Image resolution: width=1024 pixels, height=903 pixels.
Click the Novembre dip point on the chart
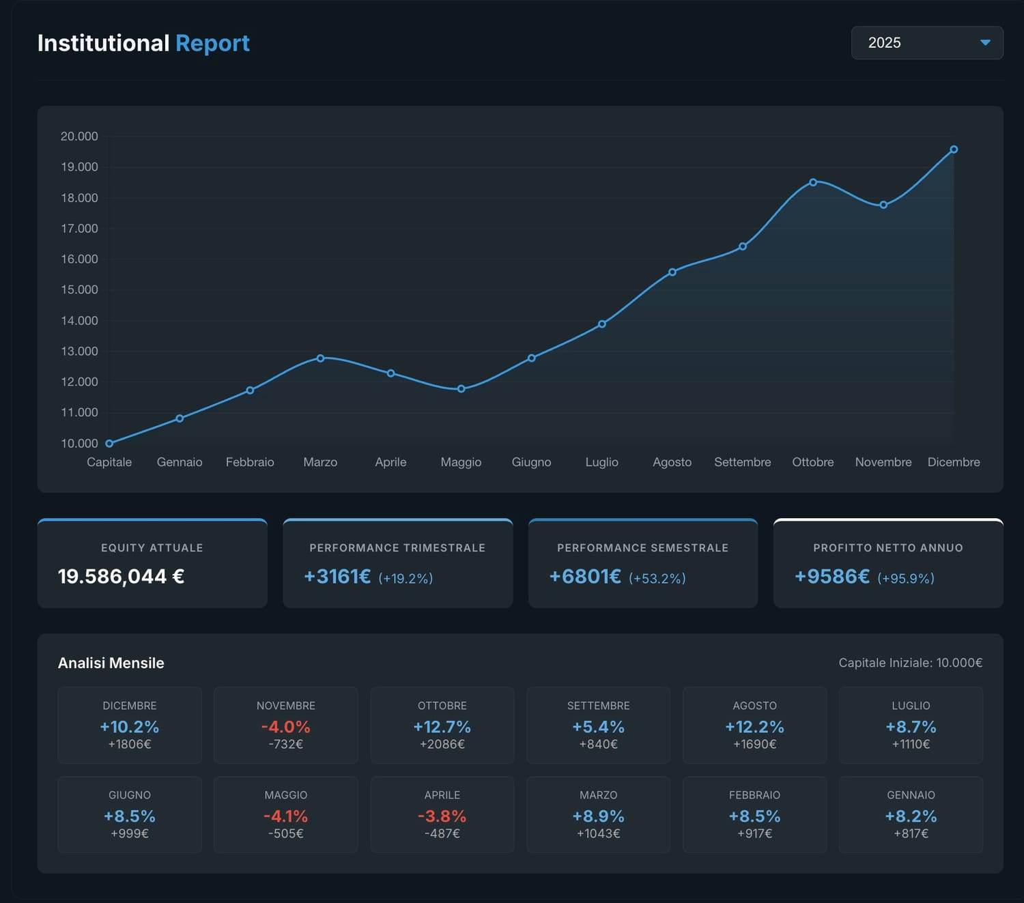[x=883, y=204]
